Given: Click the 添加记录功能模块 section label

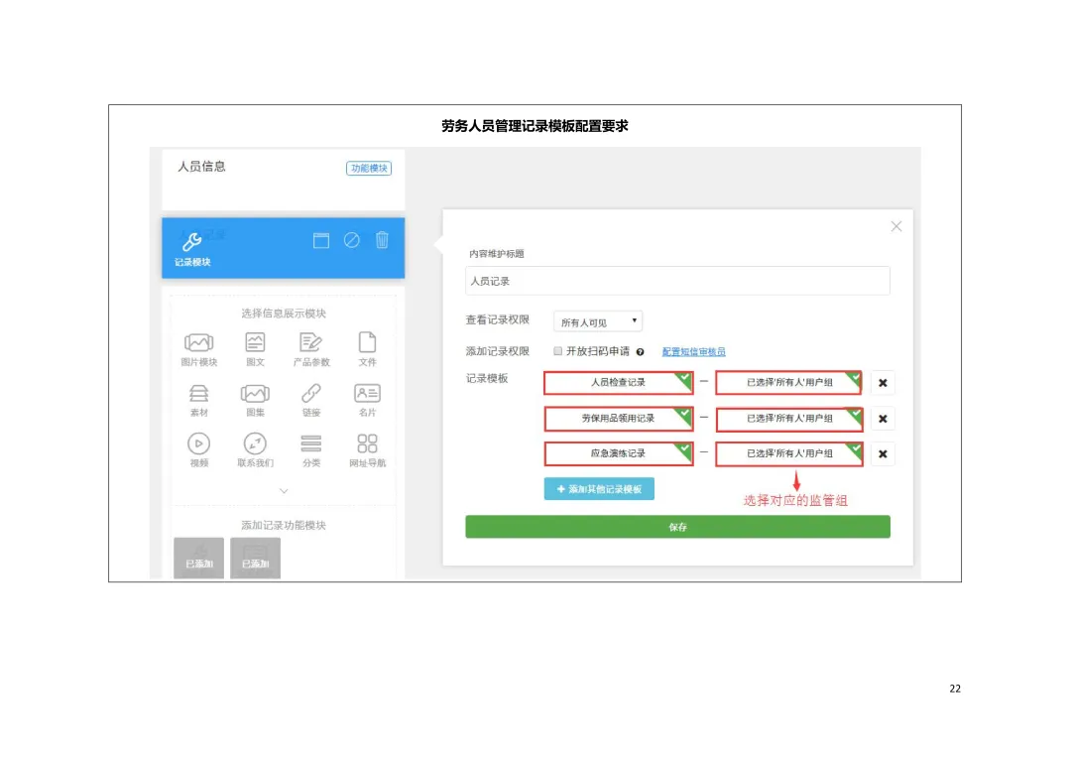Looking at the screenshot, I should (284, 525).
